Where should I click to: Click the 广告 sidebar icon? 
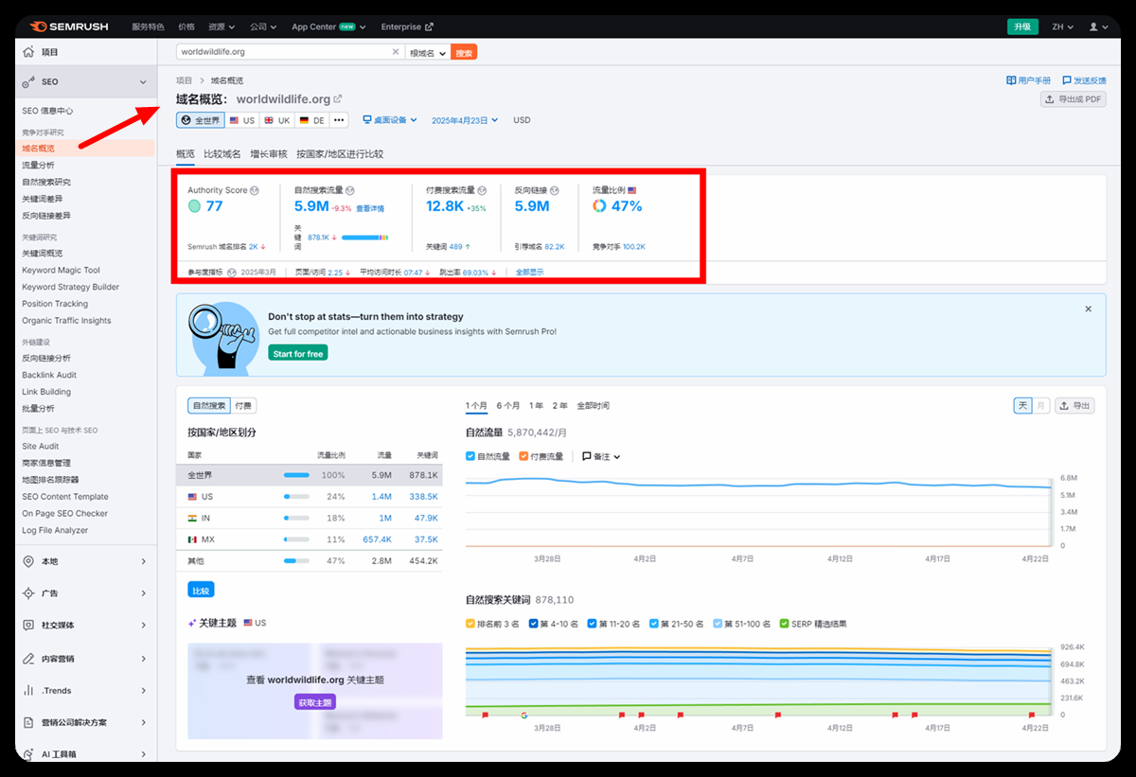pos(28,593)
